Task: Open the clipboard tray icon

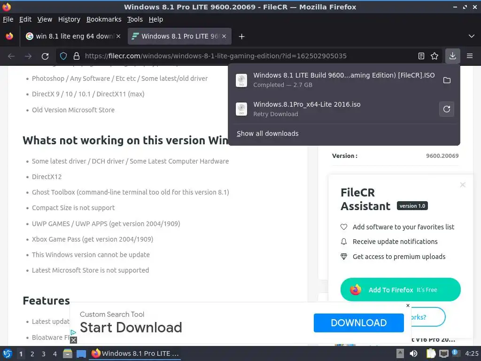Action: 431,353
